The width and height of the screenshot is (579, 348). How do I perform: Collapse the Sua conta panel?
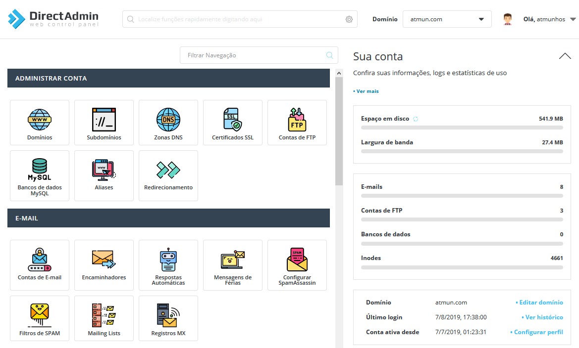click(x=565, y=56)
